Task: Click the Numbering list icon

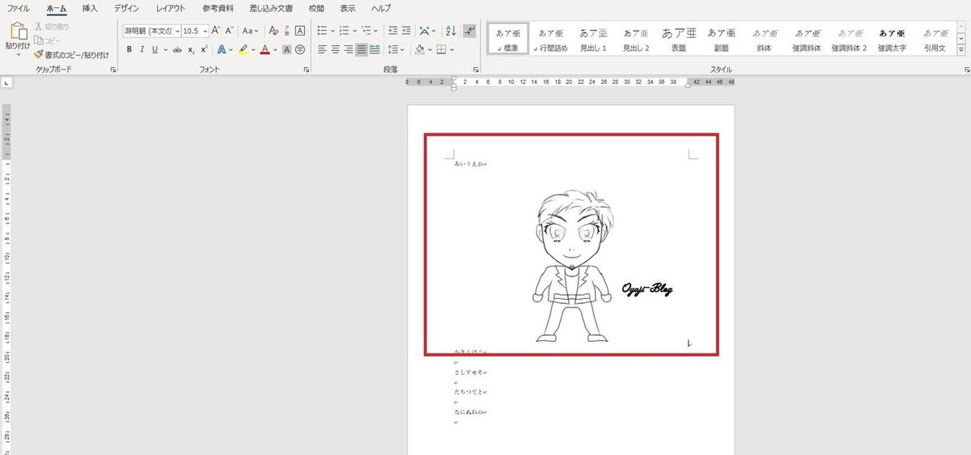Action: [344, 31]
